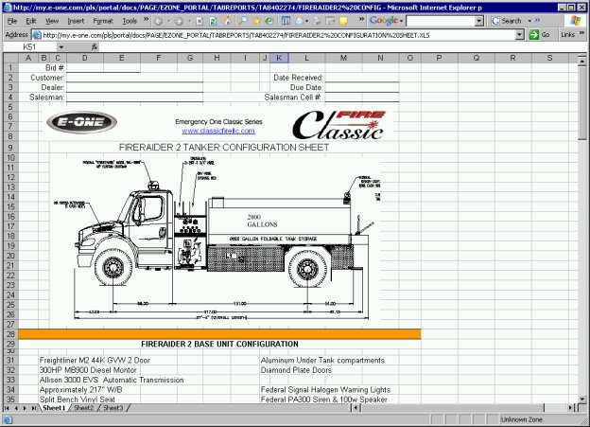Jump to first sheet tab arrow
Viewport: 590px width, 427px height.
click(8, 408)
